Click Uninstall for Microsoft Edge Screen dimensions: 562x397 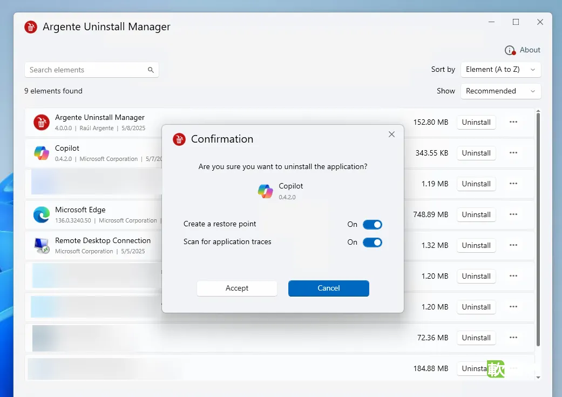pyautogui.click(x=476, y=215)
